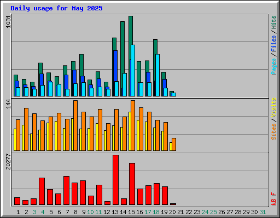The image size is (280, 218).
Task: Select day 27 on the x-axis
Action: [230, 212]
